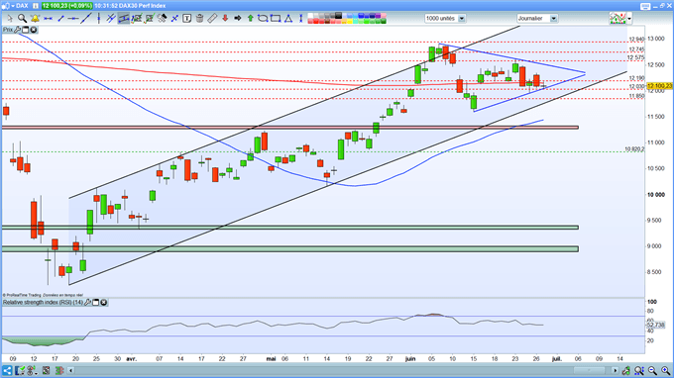
Task: Open the DAX instrument dropdown arrow
Action: coord(13,6)
